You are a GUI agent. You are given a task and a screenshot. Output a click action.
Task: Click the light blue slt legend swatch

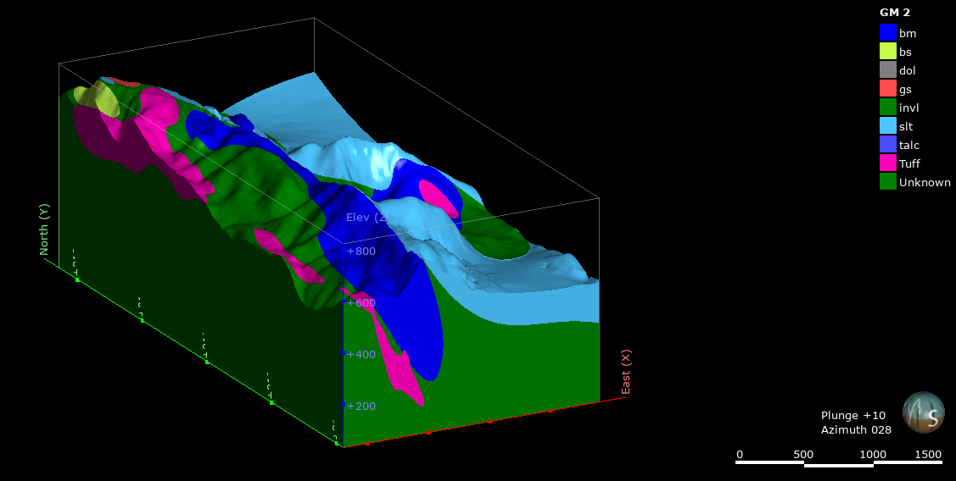[x=887, y=125]
